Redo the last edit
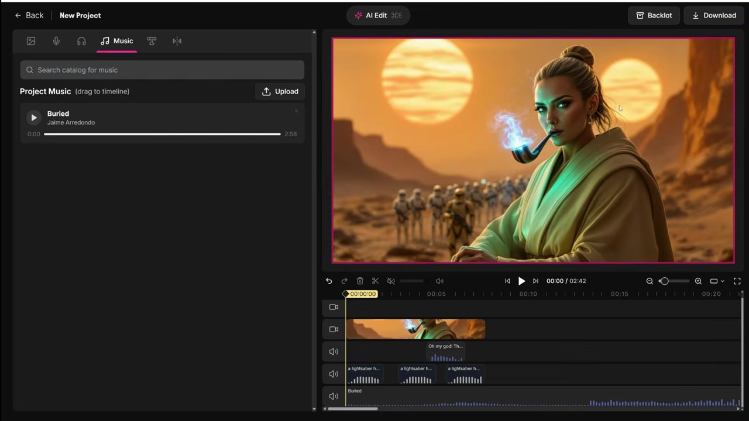 [344, 281]
